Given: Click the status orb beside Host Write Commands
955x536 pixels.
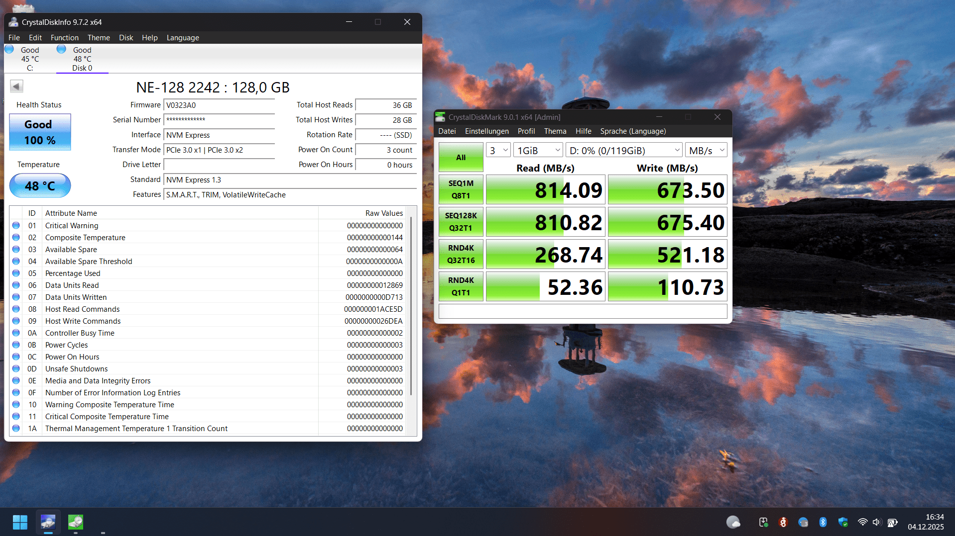Looking at the screenshot, I should pos(16,321).
